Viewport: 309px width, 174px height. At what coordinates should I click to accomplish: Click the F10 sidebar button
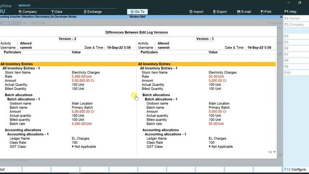(296, 73)
